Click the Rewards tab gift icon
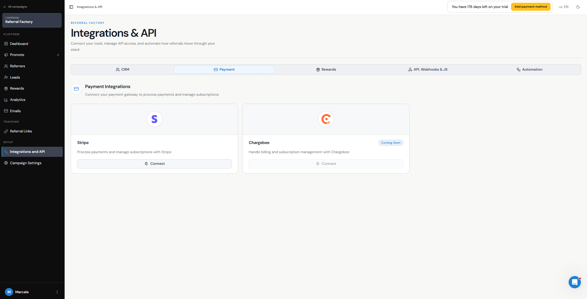Screen dimensions: 587x299 click(318, 70)
